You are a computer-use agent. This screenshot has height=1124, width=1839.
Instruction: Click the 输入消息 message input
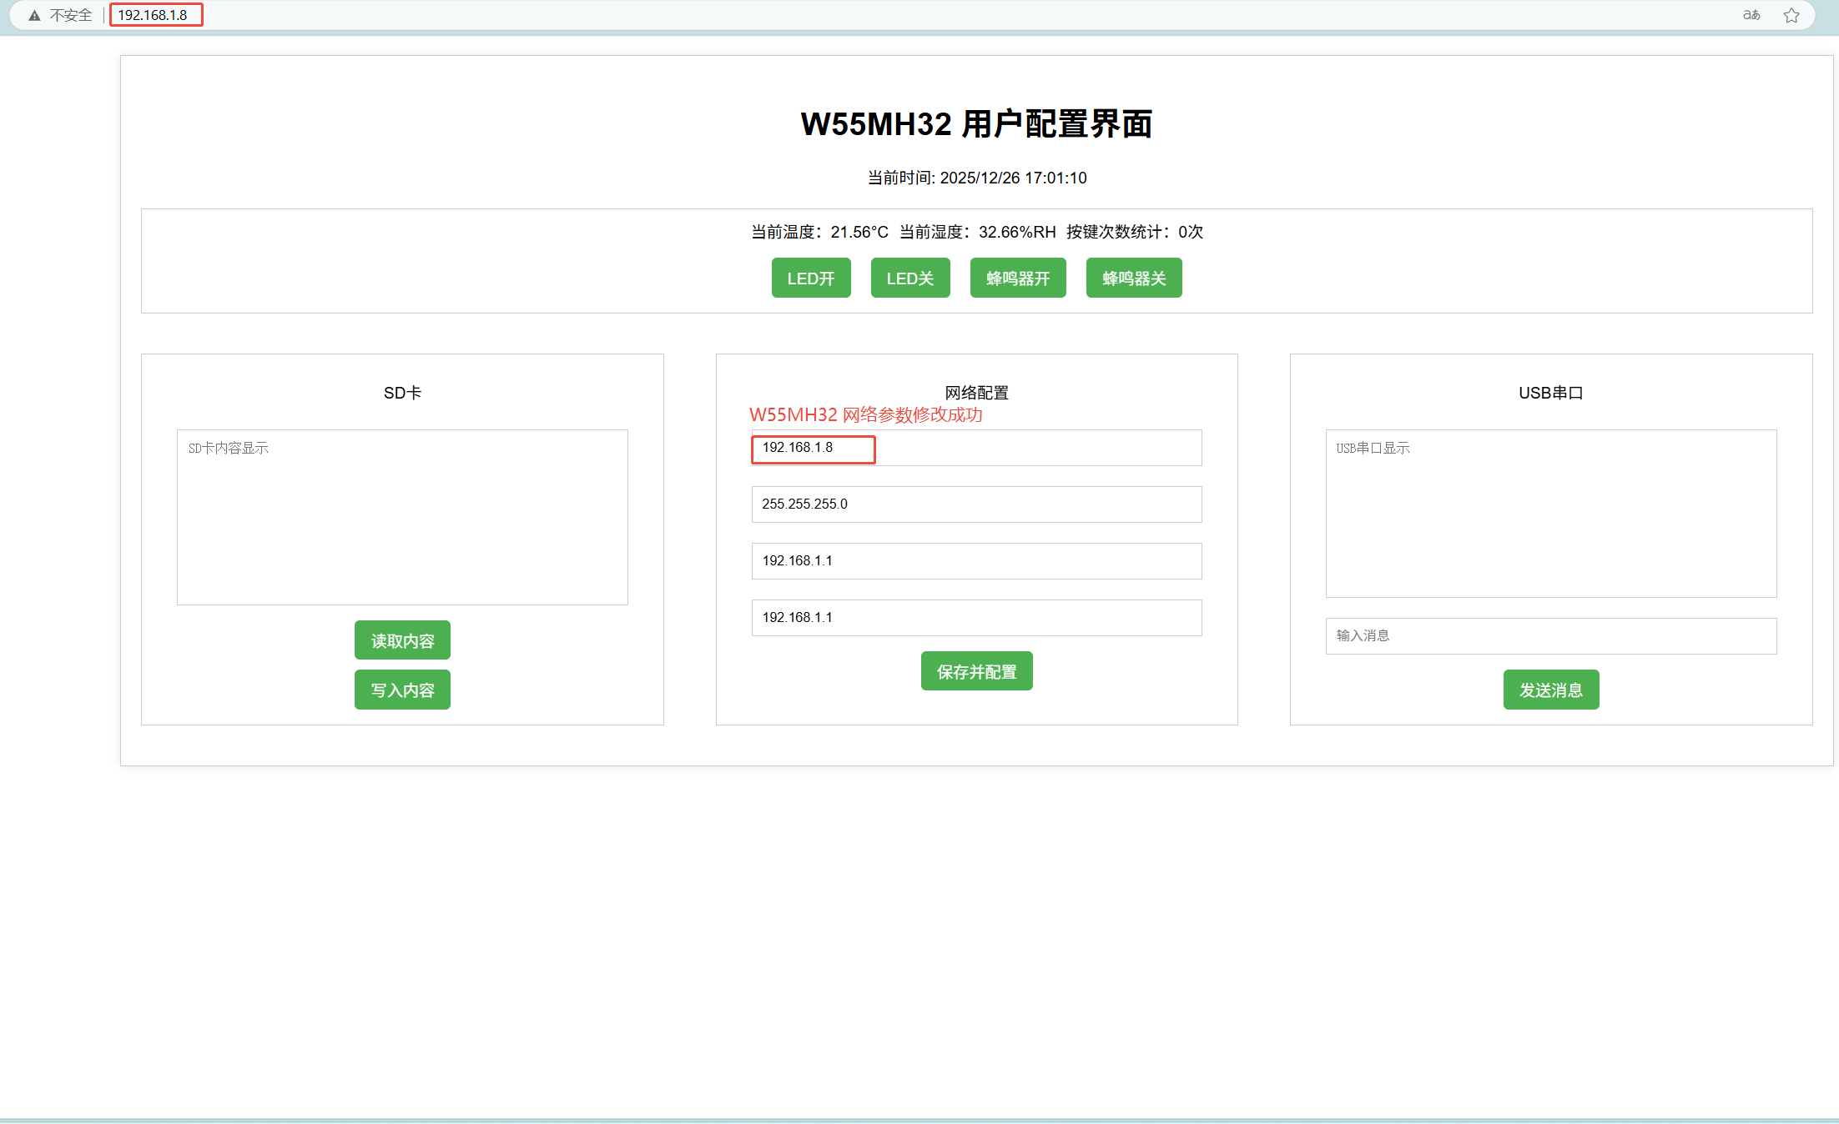coord(1550,636)
